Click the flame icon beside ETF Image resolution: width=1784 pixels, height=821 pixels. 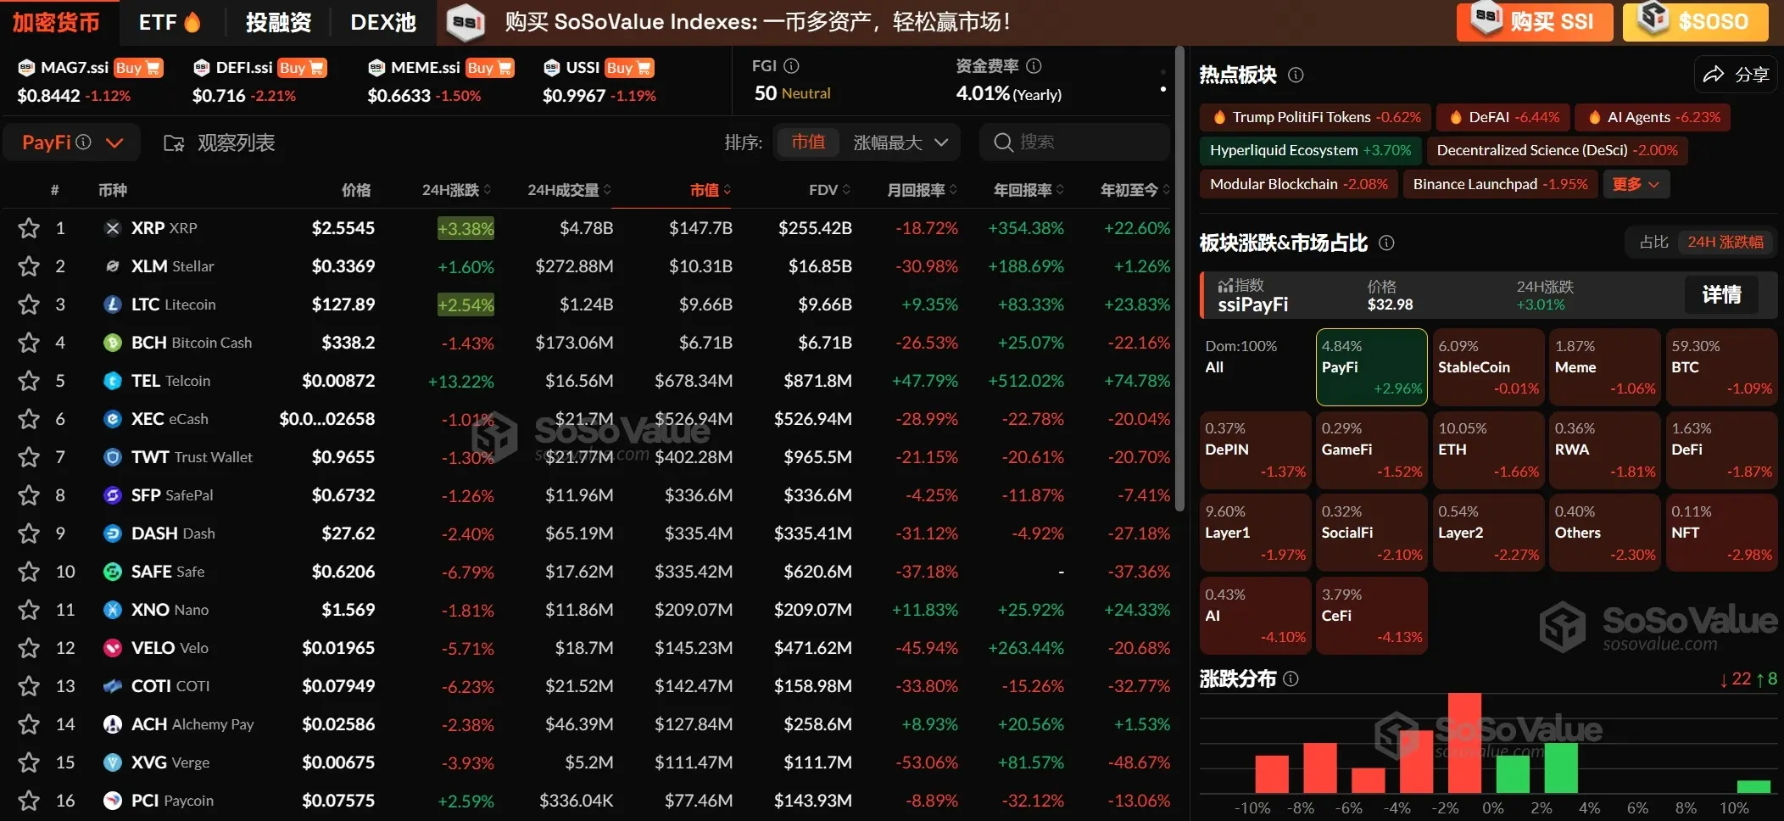point(192,22)
